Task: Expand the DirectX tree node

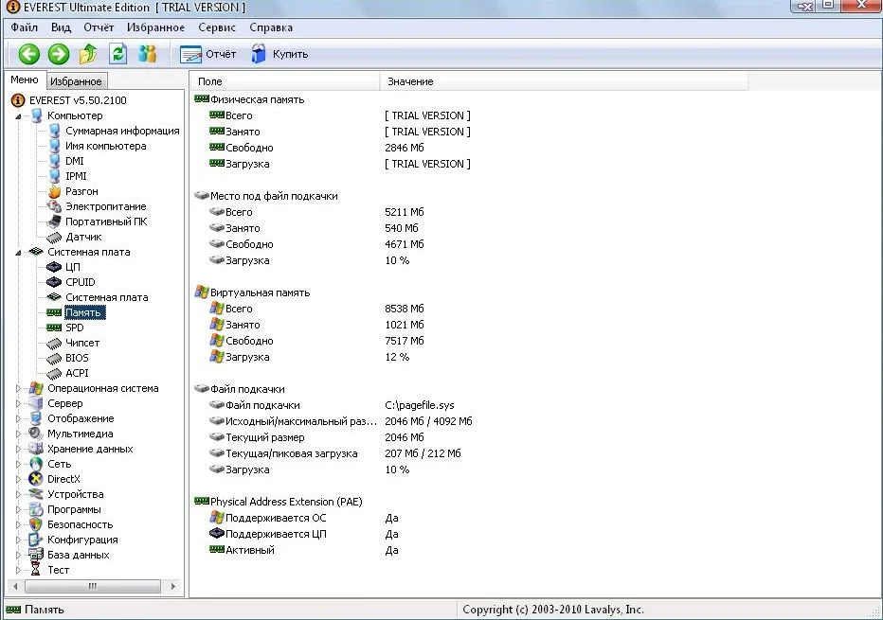Action: pos(18,479)
